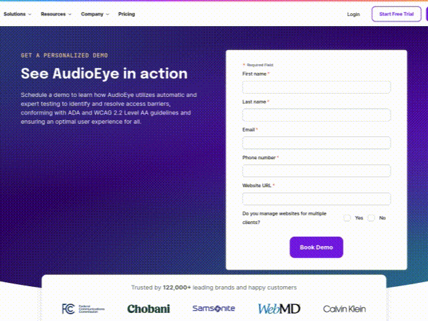Expand the Resources dropdown chevron
Image resolution: width=428 pixels, height=321 pixels.
coord(70,14)
